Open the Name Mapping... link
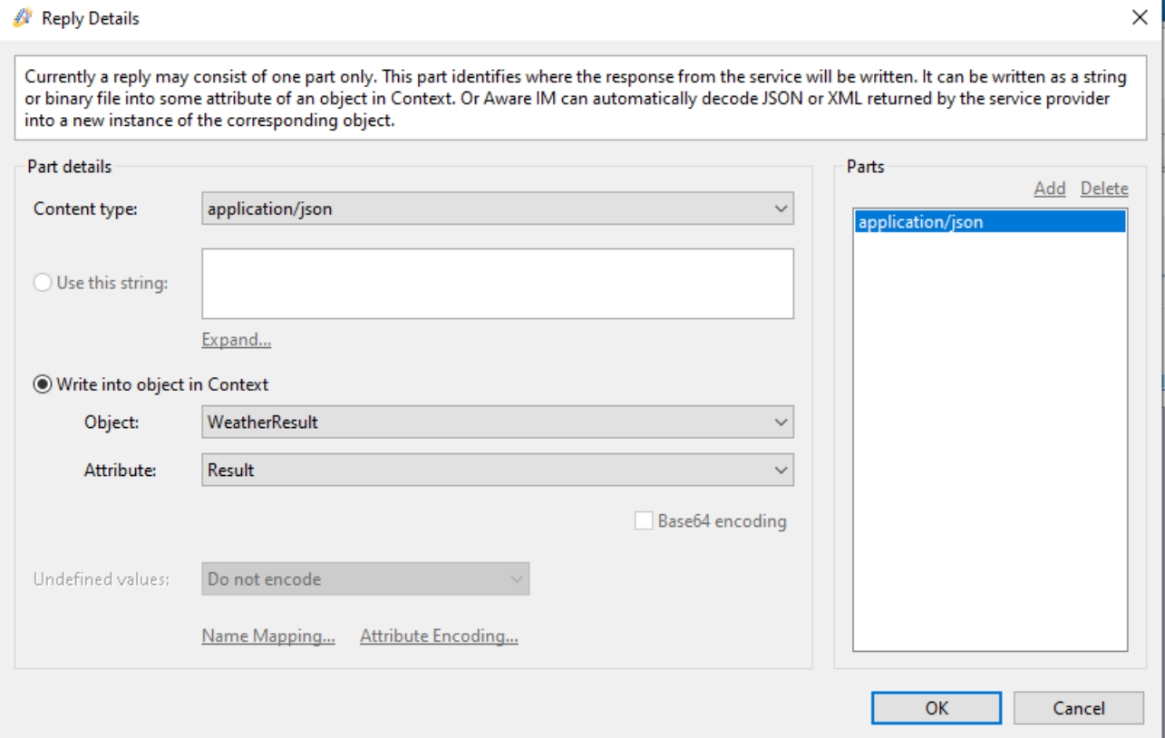 point(268,636)
